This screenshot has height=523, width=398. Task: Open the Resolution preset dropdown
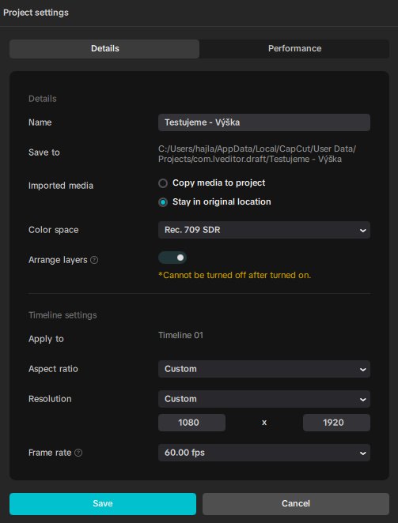(264, 399)
